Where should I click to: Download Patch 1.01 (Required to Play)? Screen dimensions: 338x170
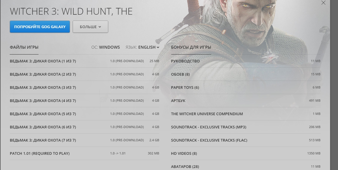[x=40, y=154]
